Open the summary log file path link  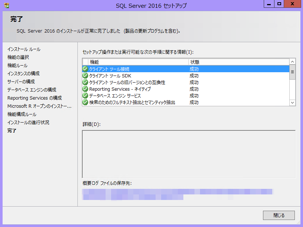[177, 192]
